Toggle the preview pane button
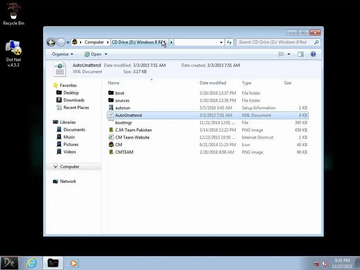This screenshot has width=360, height=270. [x=301, y=54]
